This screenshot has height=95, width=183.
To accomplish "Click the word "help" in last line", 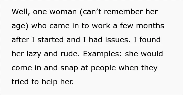I will click(49, 82).
